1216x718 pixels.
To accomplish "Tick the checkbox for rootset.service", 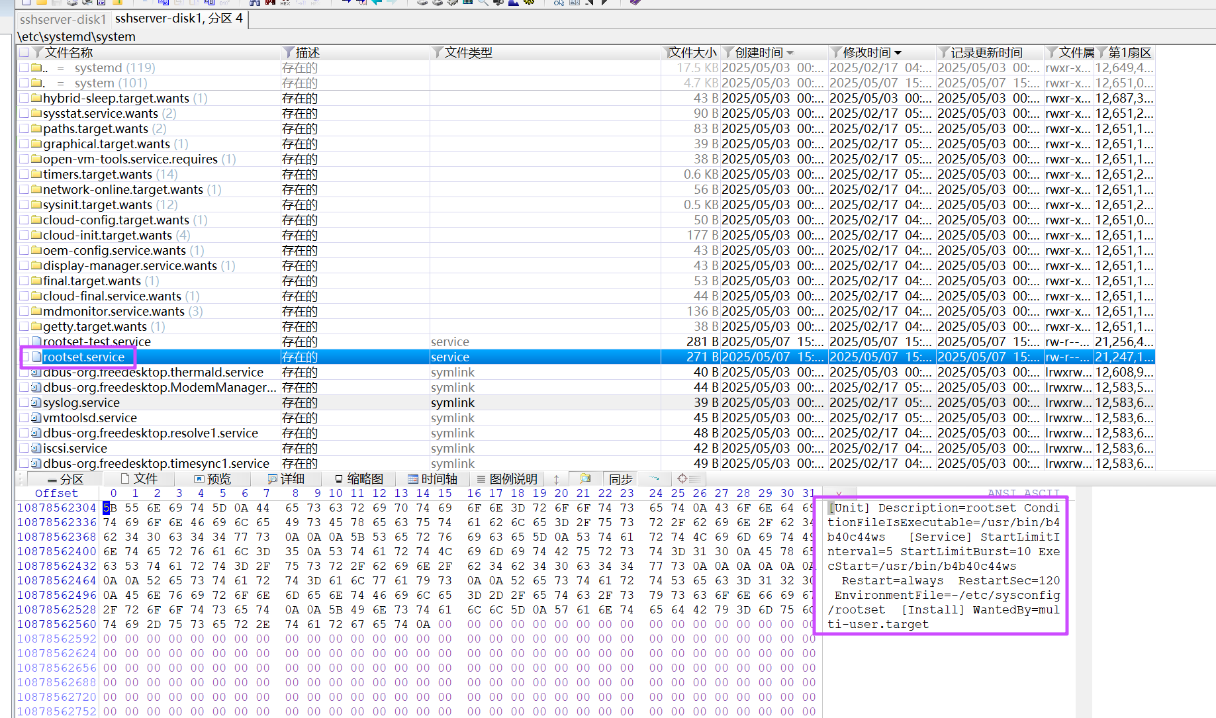I will pyautogui.click(x=24, y=357).
